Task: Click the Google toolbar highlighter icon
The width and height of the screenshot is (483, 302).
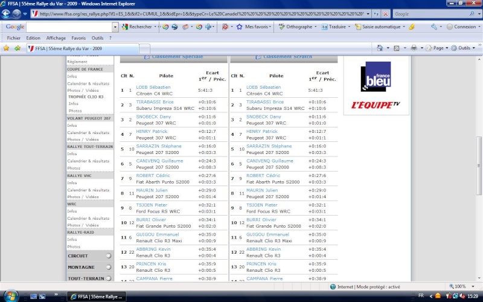Action: [x=412, y=27]
